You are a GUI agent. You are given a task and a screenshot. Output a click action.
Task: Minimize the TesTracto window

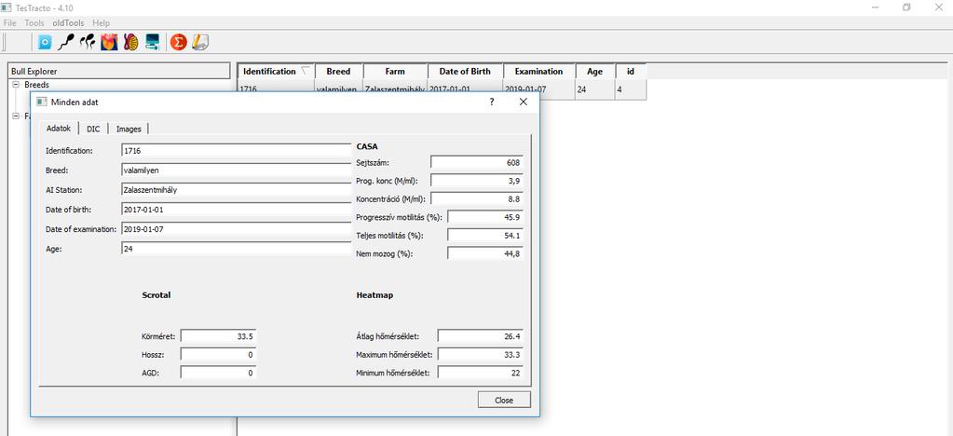(876, 7)
